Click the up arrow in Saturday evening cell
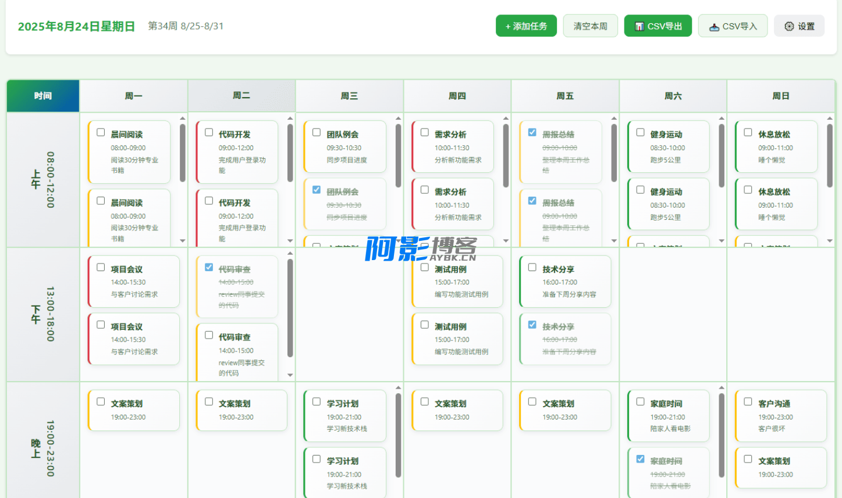 point(722,388)
